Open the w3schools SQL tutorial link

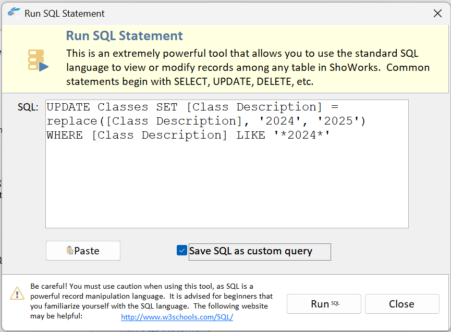177,317
